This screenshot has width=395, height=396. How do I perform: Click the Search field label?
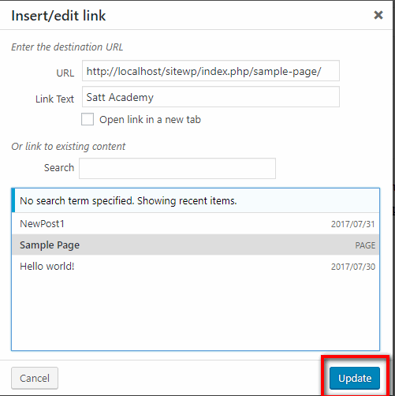point(59,167)
